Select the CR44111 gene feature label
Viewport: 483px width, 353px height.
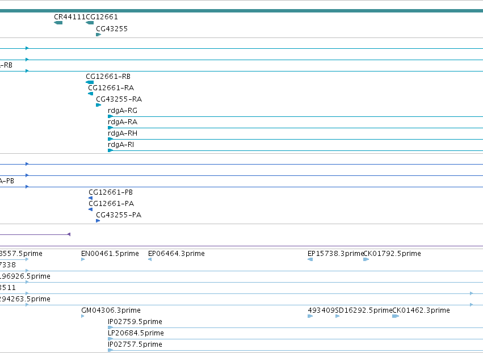70,17
